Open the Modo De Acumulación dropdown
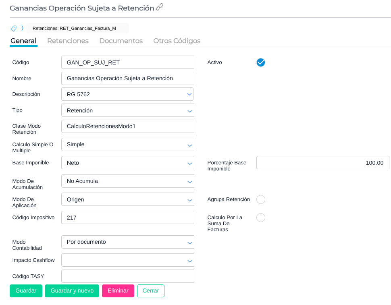This screenshot has width=391, height=305. (127, 181)
